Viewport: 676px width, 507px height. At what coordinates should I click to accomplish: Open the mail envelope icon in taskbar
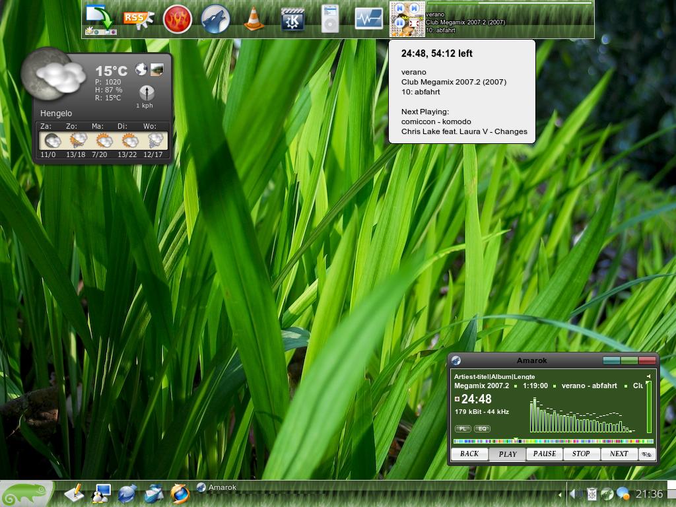coord(154,494)
